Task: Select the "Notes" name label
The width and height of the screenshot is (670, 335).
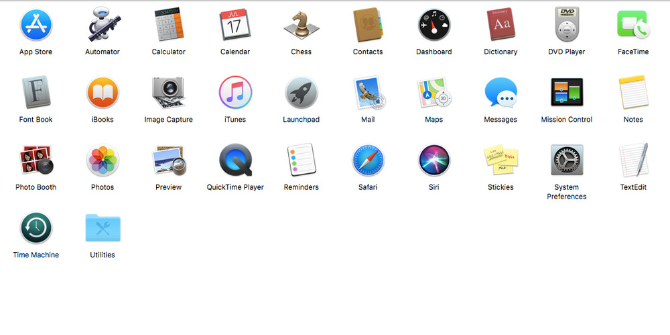Action: [x=633, y=120]
